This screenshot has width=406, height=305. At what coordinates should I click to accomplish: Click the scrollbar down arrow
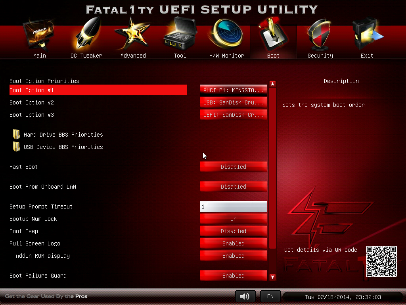tap(272, 277)
